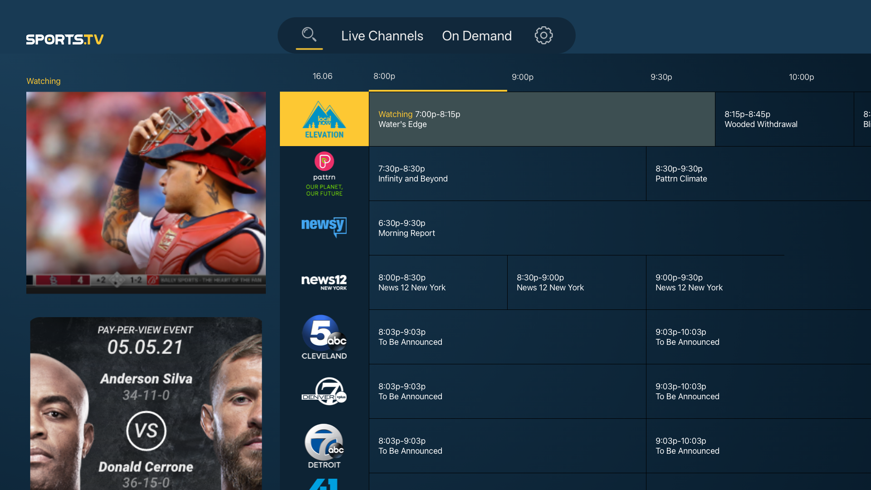Select the Newsy channel logo
The image size is (871, 490).
point(324,226)
